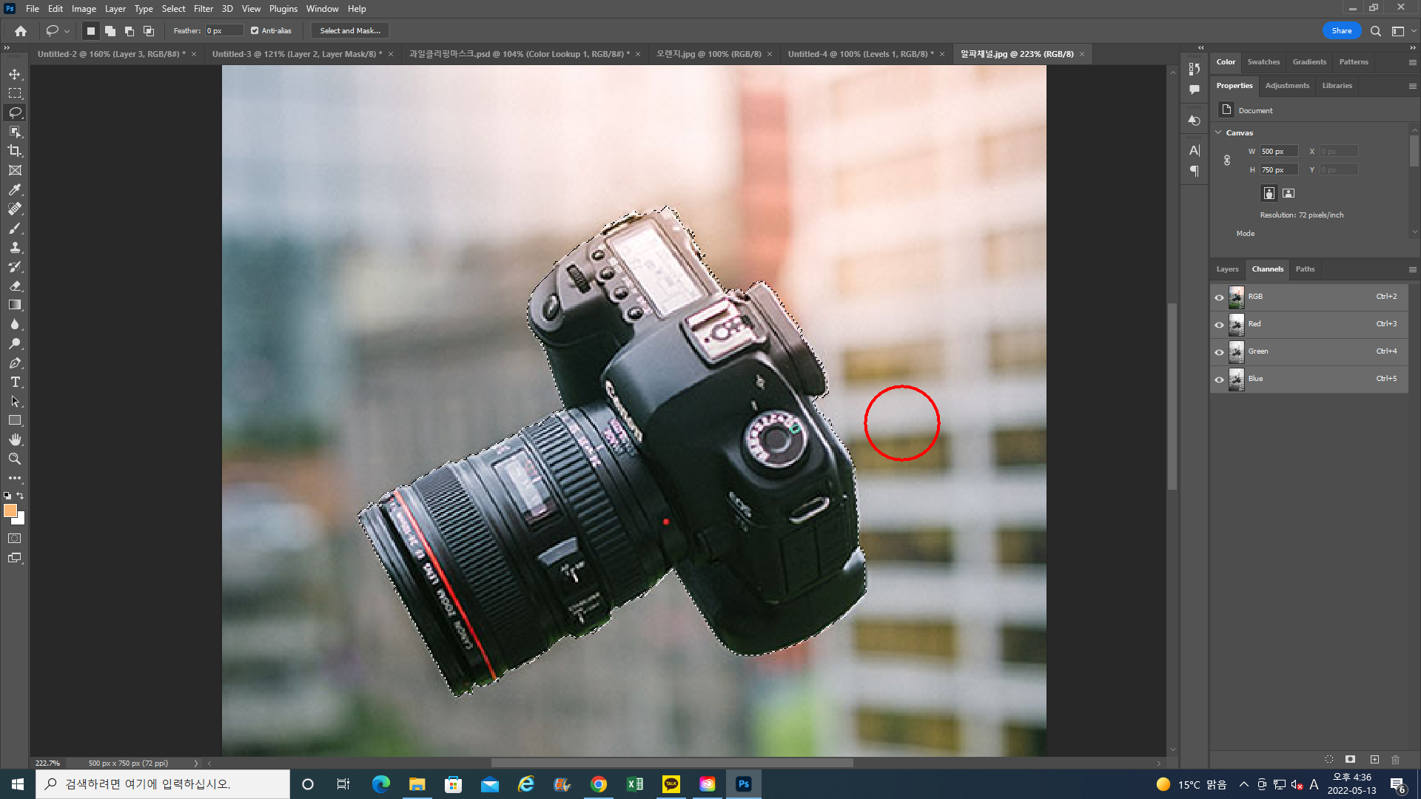Uncheck the Anti-alias checkbox

255,31
